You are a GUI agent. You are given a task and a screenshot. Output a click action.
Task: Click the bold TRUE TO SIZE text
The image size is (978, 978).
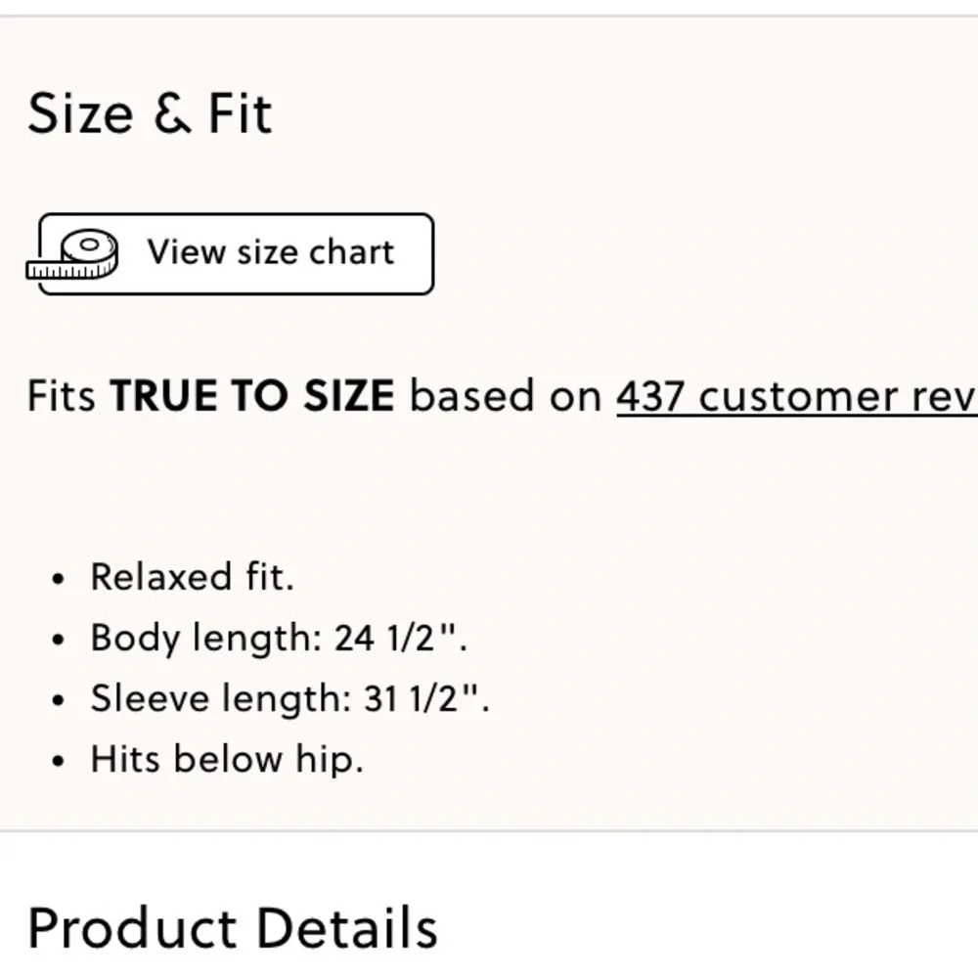pyautogui.click(x=252, y=396)
